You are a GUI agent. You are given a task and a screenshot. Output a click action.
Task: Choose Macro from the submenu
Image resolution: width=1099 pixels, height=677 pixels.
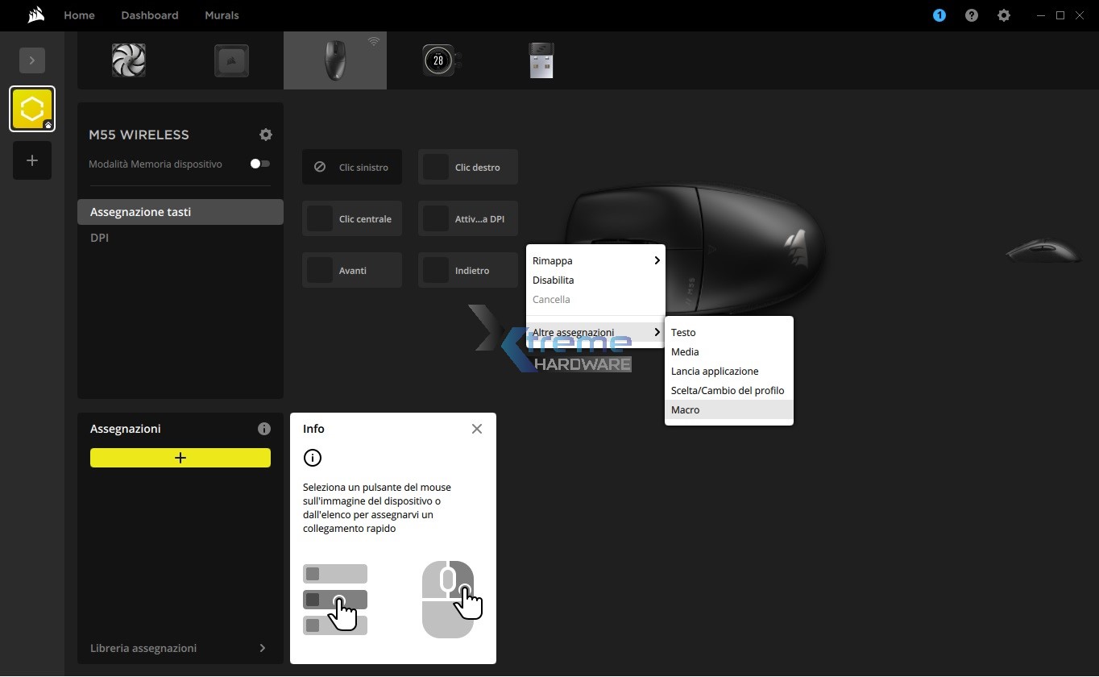(686, 410)
